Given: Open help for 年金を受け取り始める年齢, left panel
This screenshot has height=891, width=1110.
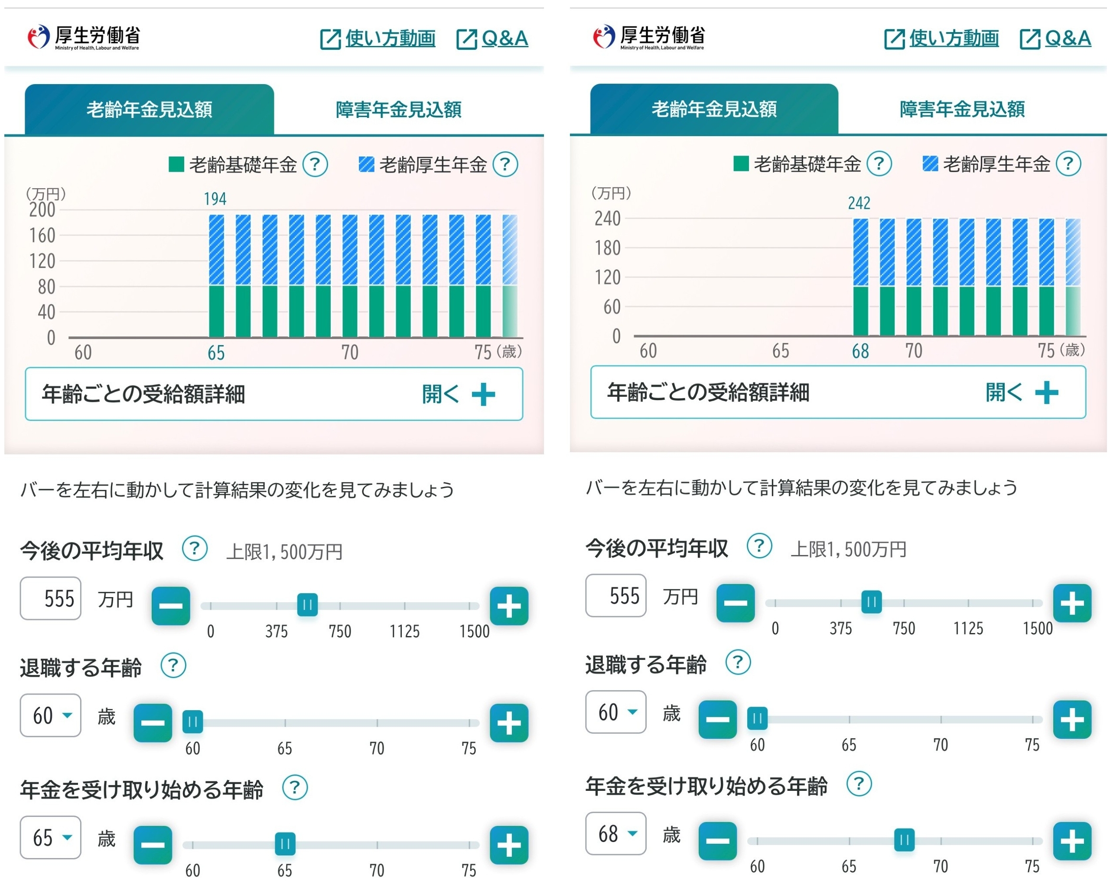Looking at the screenshot, I should click(295, 787).
